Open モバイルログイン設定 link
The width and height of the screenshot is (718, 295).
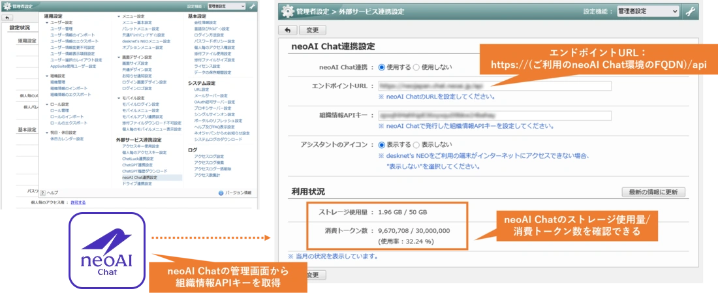[x=141, y=104]
